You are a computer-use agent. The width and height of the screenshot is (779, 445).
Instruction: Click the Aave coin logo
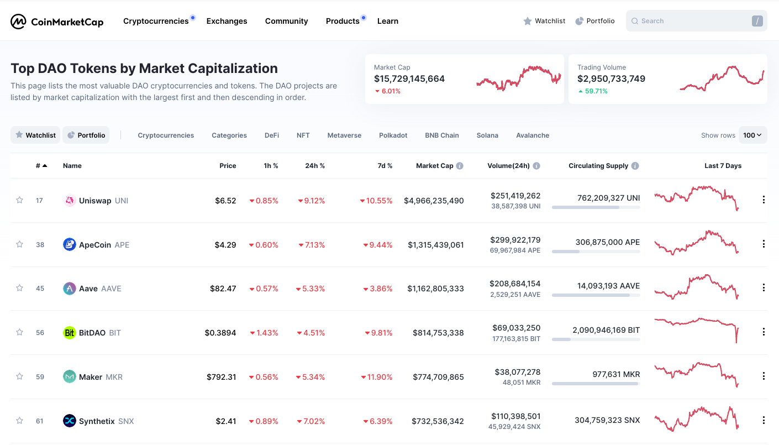click(x=70, y=289)
